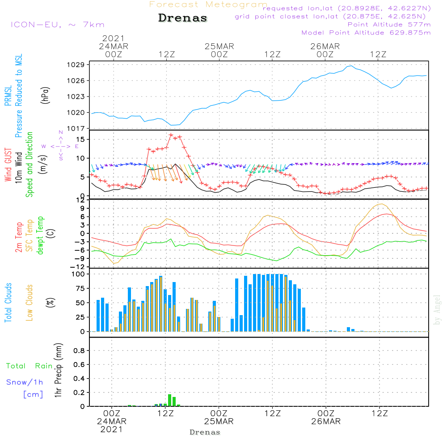
Task: Select the Total Clouds axis label
Action: pos(8,303)
